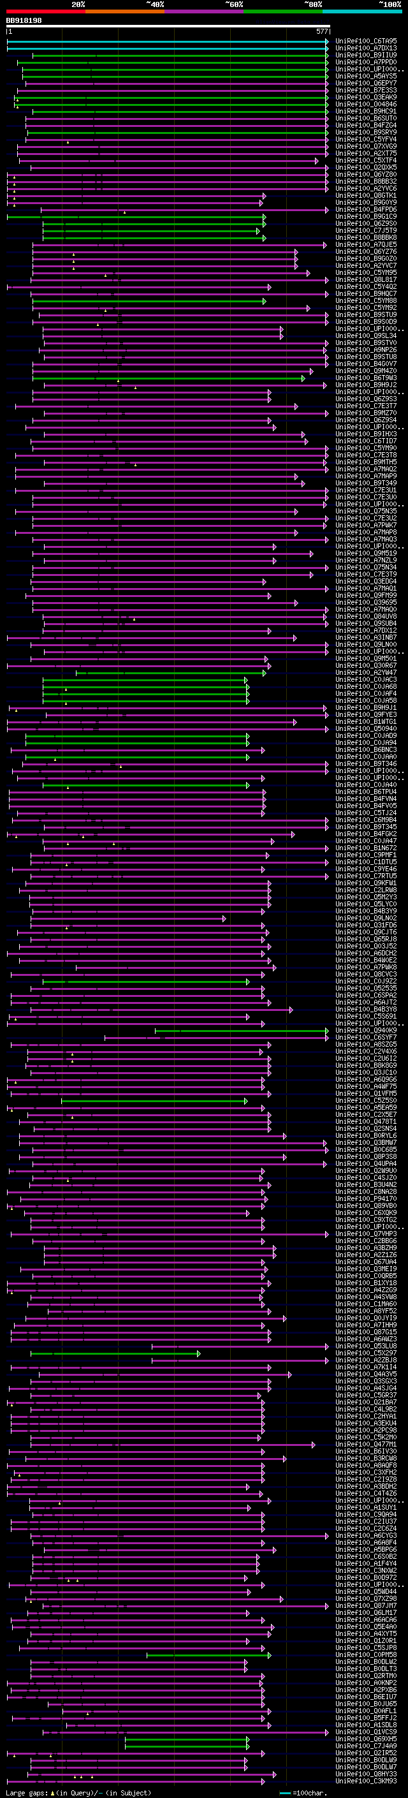Screen dimensions: 408x1798
Task: Open hit UniRef100_B9IIU9
Action: pos(366,55)
